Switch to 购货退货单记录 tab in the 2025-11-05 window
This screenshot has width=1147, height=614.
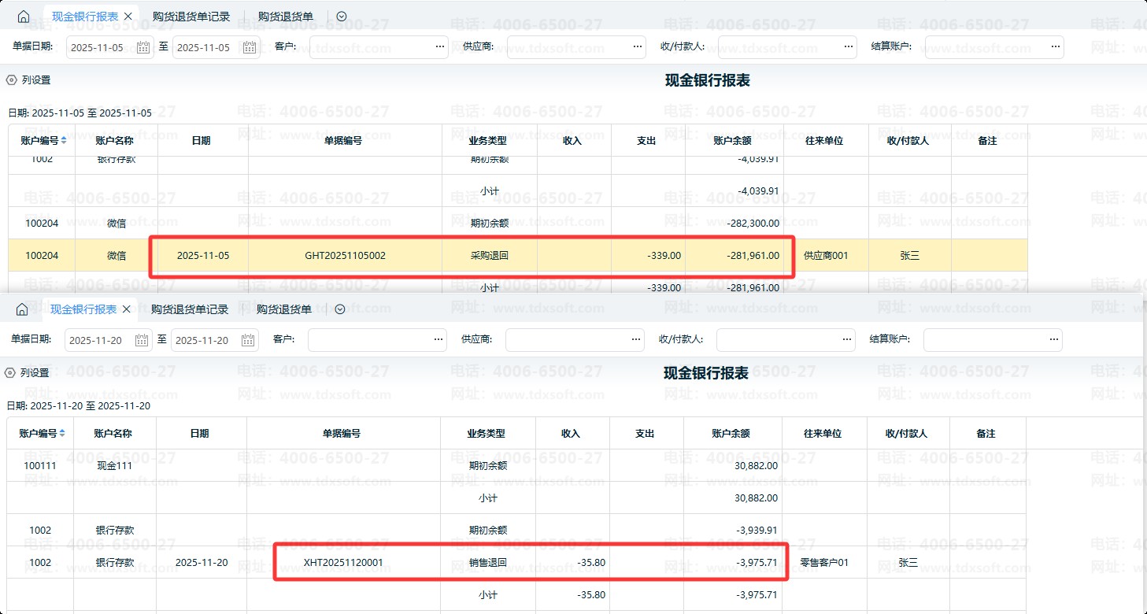[x=191, y=17]
